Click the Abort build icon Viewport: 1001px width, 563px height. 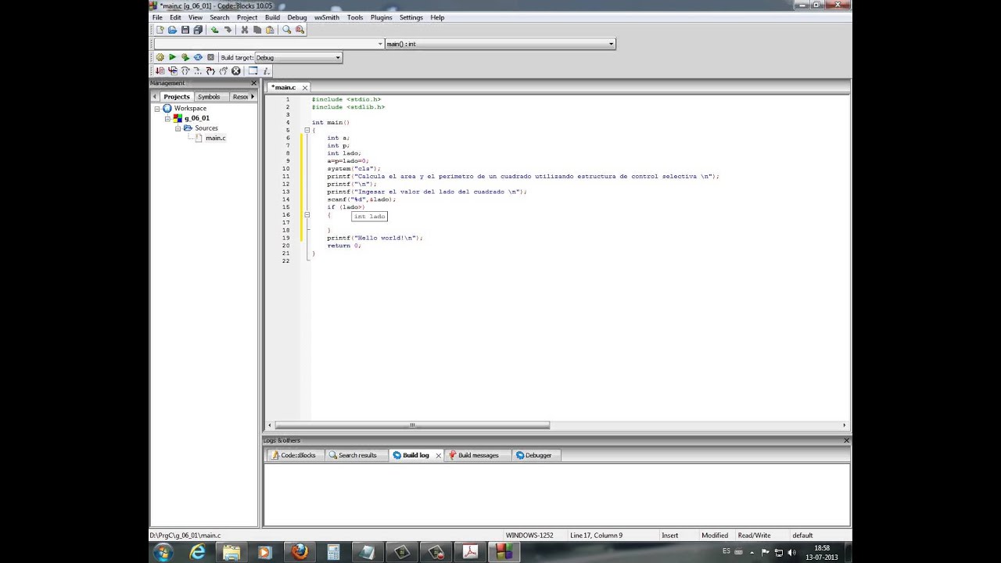click(x=210, y=57)
